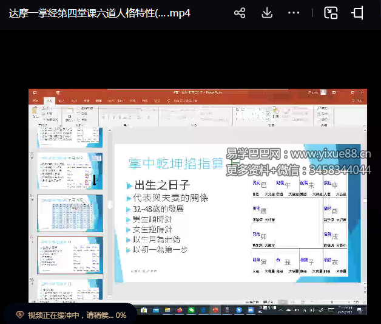Screen dimensions: 381x324
Task: Click the rotate screen icon at top right
Action: (358, 13)
